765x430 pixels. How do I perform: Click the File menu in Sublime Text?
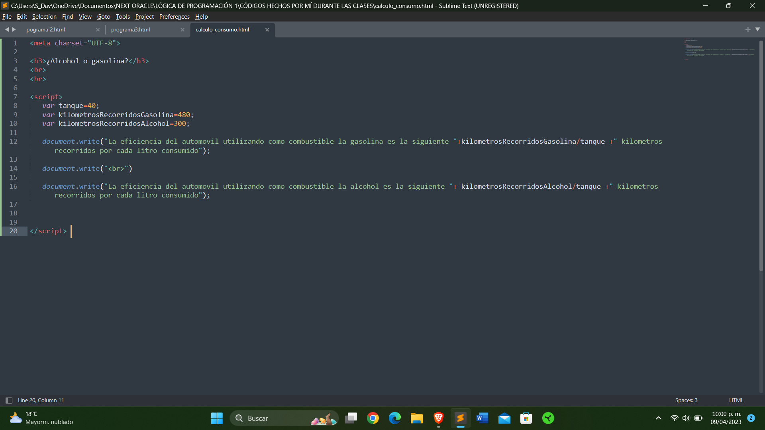[x=7, y=17]
